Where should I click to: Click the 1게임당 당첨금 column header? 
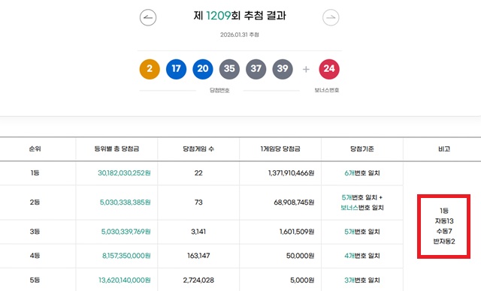pos(280,149)
